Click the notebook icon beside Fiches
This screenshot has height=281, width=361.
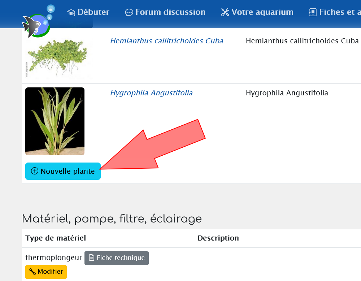[x=313, y=12]
